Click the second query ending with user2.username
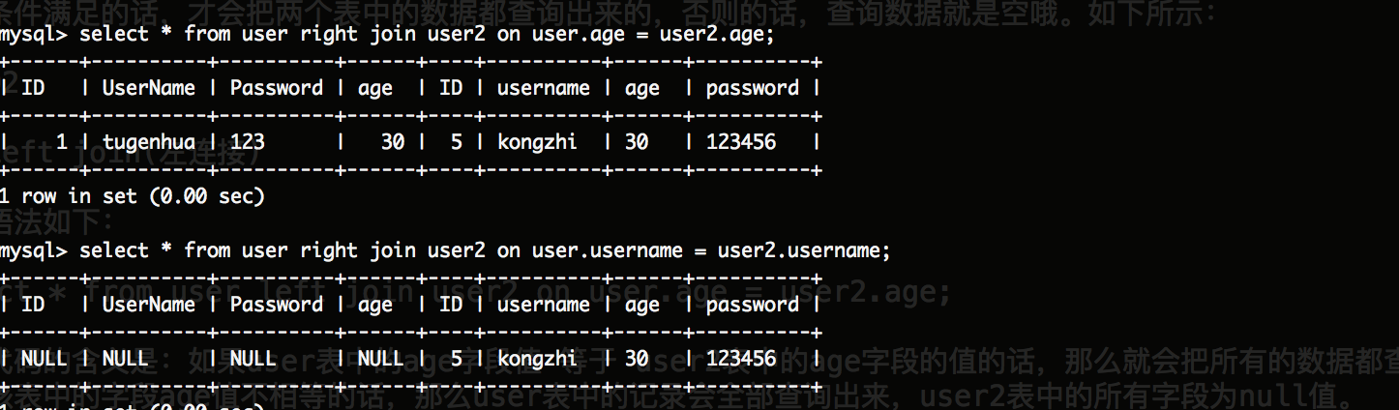 pos(484,251)
